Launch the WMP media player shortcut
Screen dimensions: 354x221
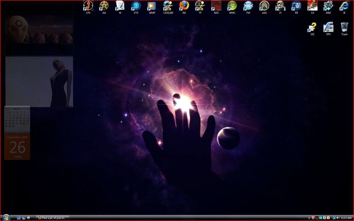pos(152,6)
